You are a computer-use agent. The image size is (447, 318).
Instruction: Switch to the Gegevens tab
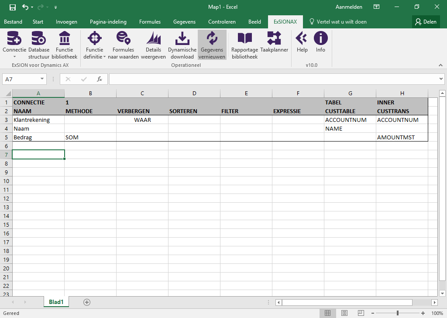pos(185,22)
